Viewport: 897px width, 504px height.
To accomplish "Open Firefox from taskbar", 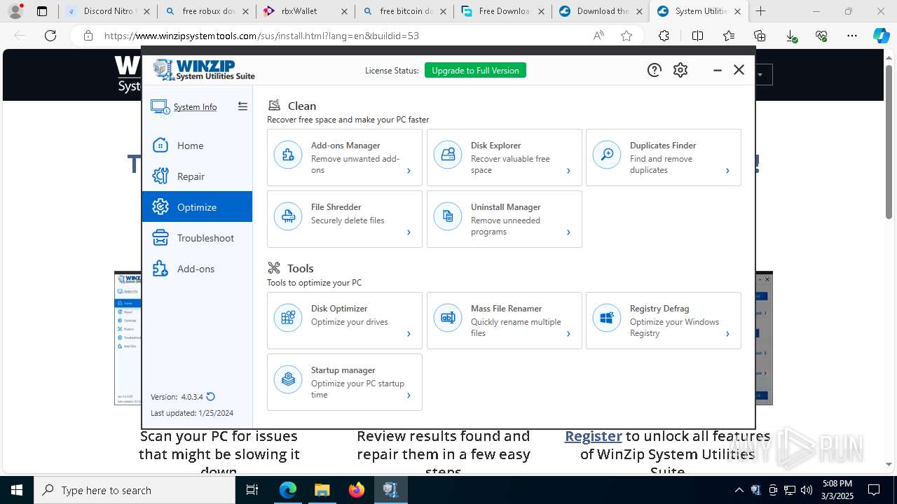I will [x=356, y=490].
